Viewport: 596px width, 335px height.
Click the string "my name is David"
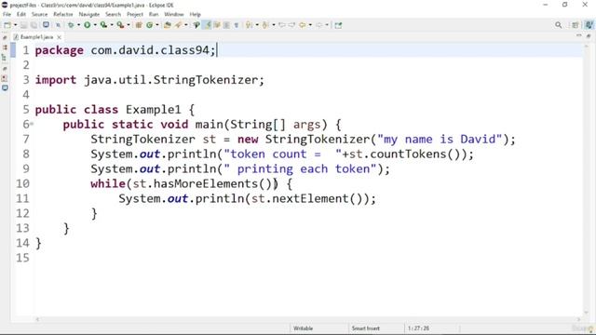point(440,140)
